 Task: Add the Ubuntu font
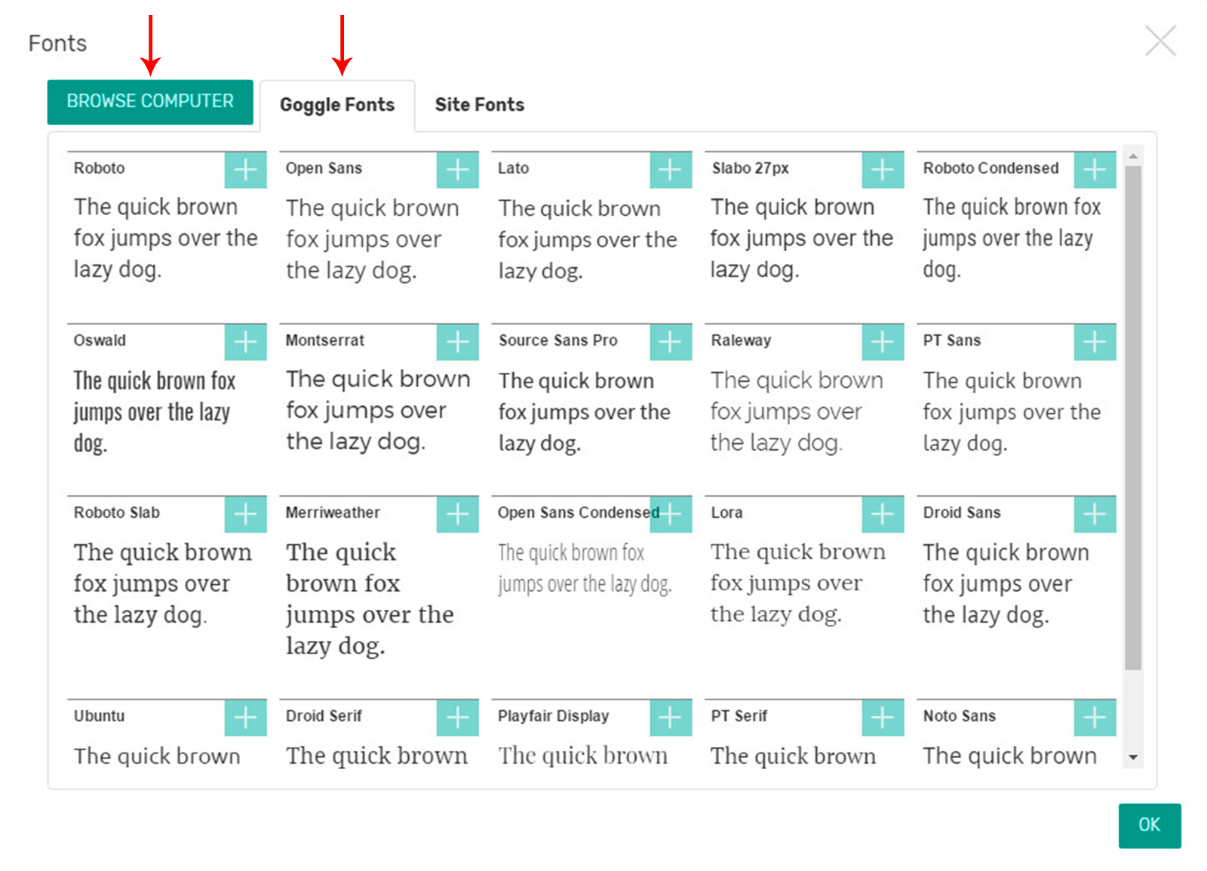245,717
